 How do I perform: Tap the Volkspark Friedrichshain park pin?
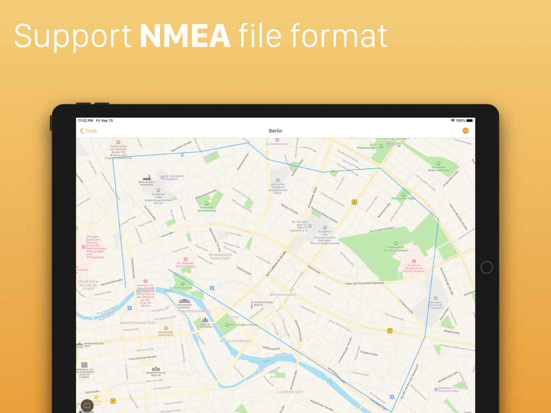(396, 243)
